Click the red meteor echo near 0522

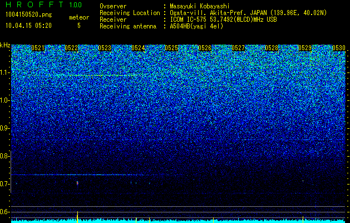point(77,183)
